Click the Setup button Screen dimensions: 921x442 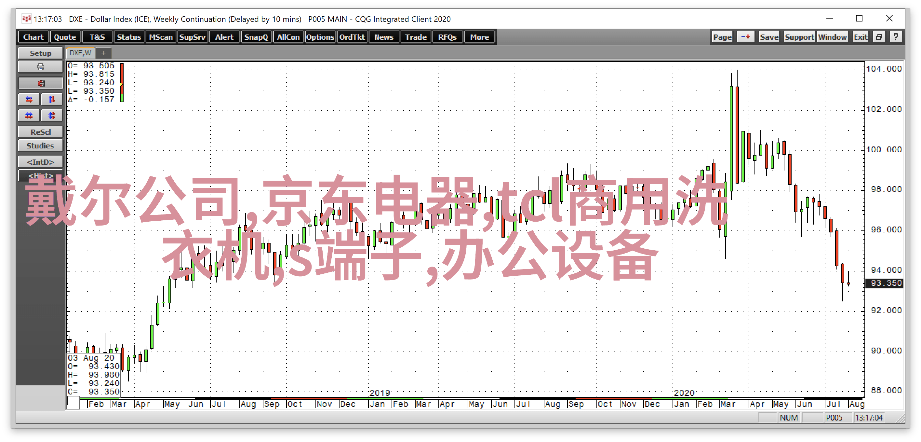(x=40, y=53)
